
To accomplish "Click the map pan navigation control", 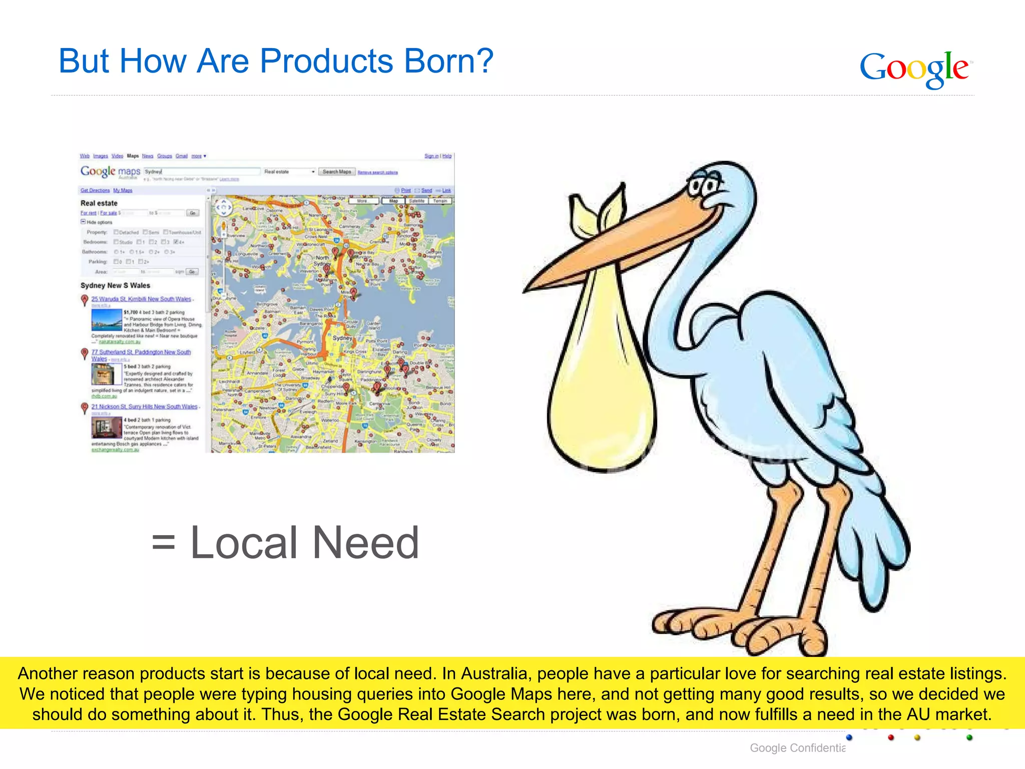I will [223, 207].
